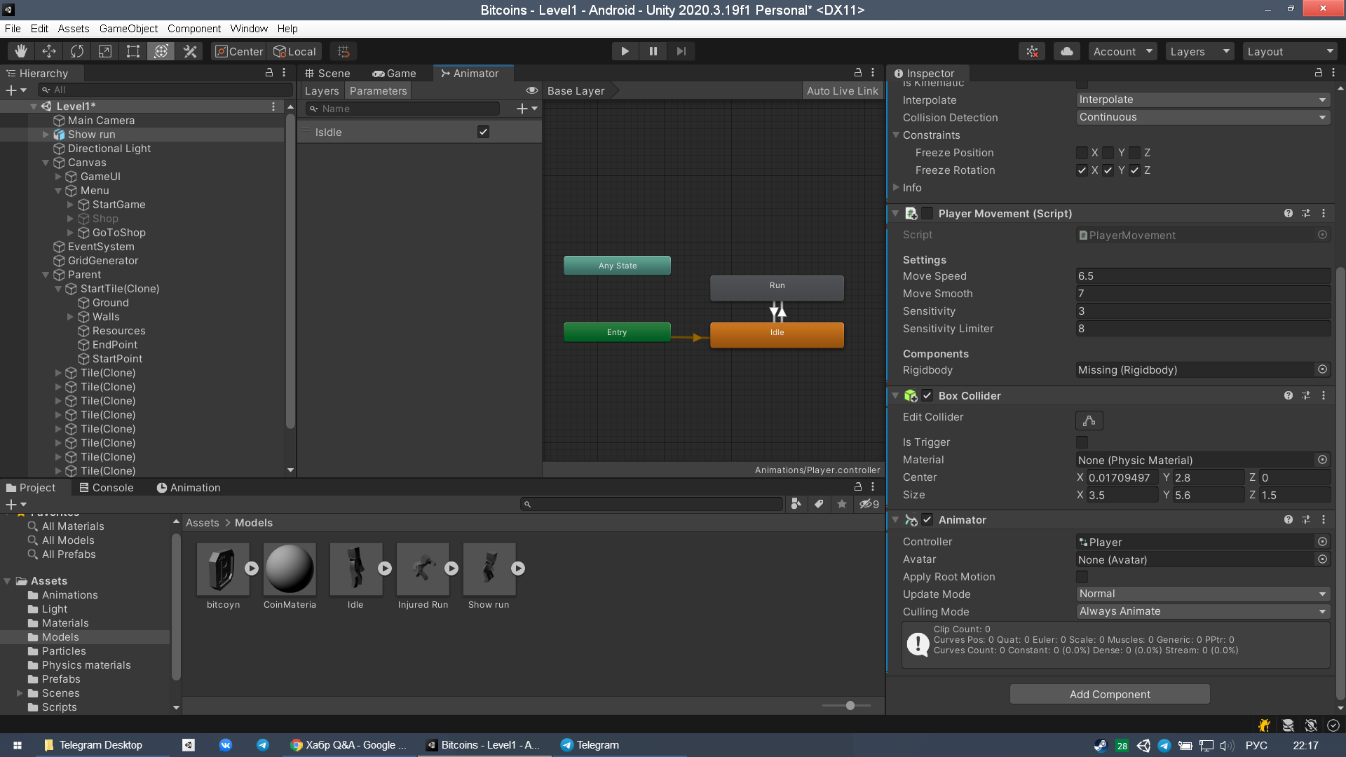Expand the Info foldout
This screenshot has height=757, width=1346.
pyautogui.click(x=896, y=187)
